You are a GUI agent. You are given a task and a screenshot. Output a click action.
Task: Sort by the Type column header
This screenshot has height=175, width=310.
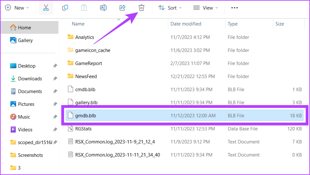233,24
